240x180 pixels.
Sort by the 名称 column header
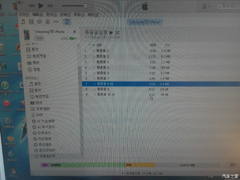pyautogui.click(x=99, y=45)
